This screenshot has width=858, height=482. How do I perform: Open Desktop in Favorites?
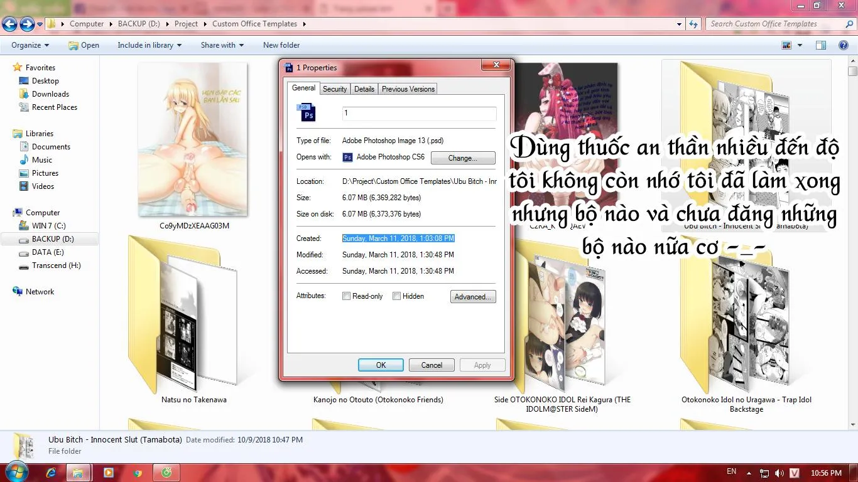[x=45, y=81]
